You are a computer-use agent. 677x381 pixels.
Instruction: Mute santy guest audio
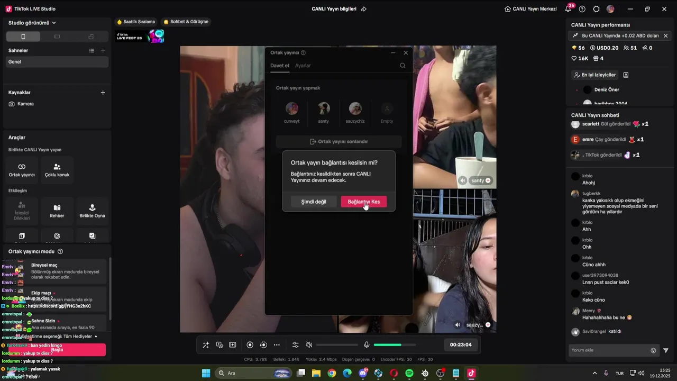[463, 180]
